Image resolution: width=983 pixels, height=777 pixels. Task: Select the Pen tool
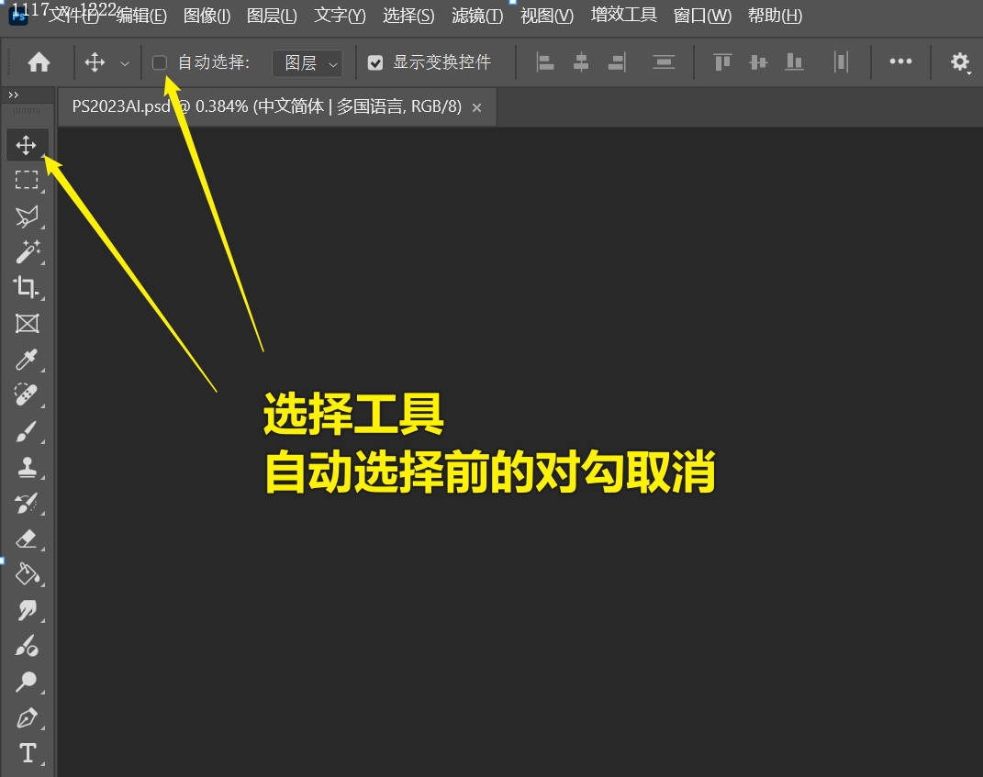tap(27, 717)
